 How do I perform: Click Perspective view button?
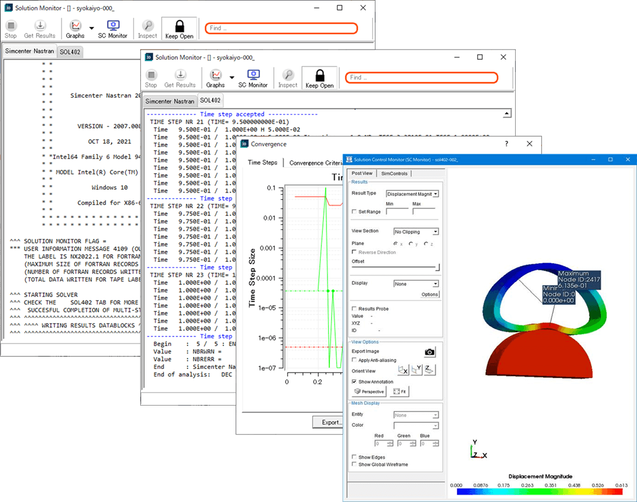369,391
